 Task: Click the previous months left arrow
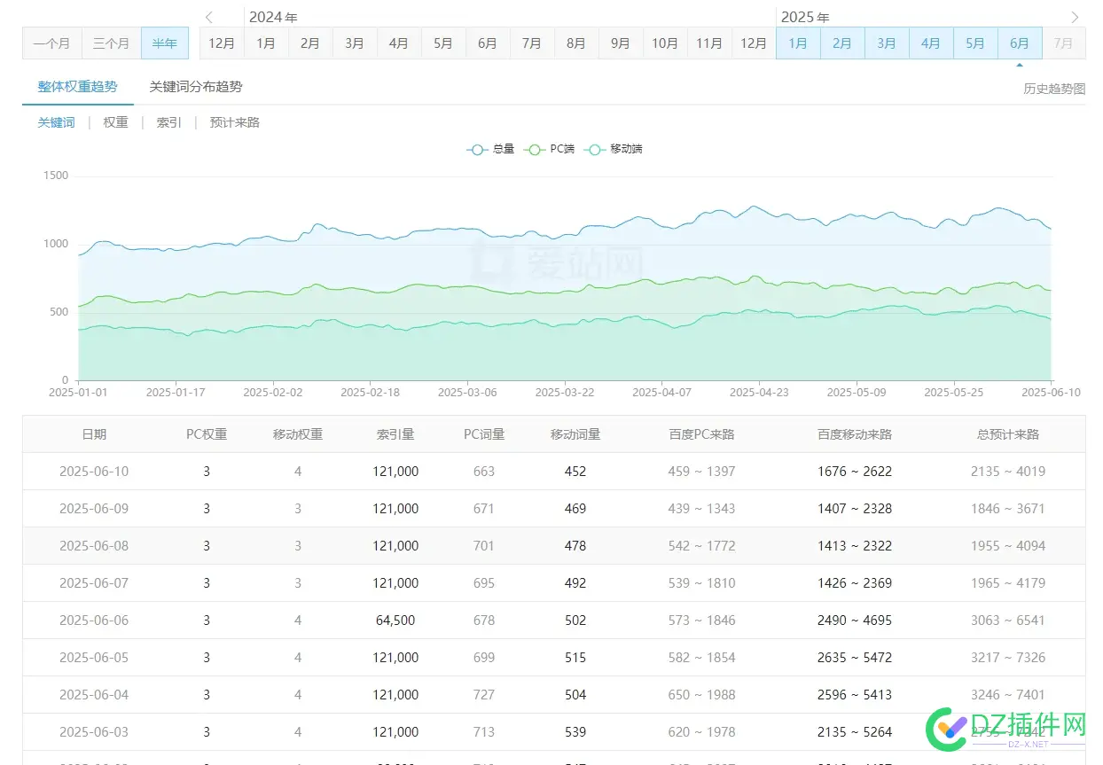209,17
